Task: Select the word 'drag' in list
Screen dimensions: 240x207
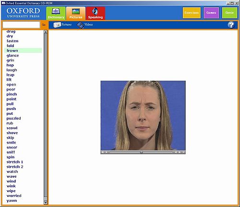Action: [x=11, y=31]
